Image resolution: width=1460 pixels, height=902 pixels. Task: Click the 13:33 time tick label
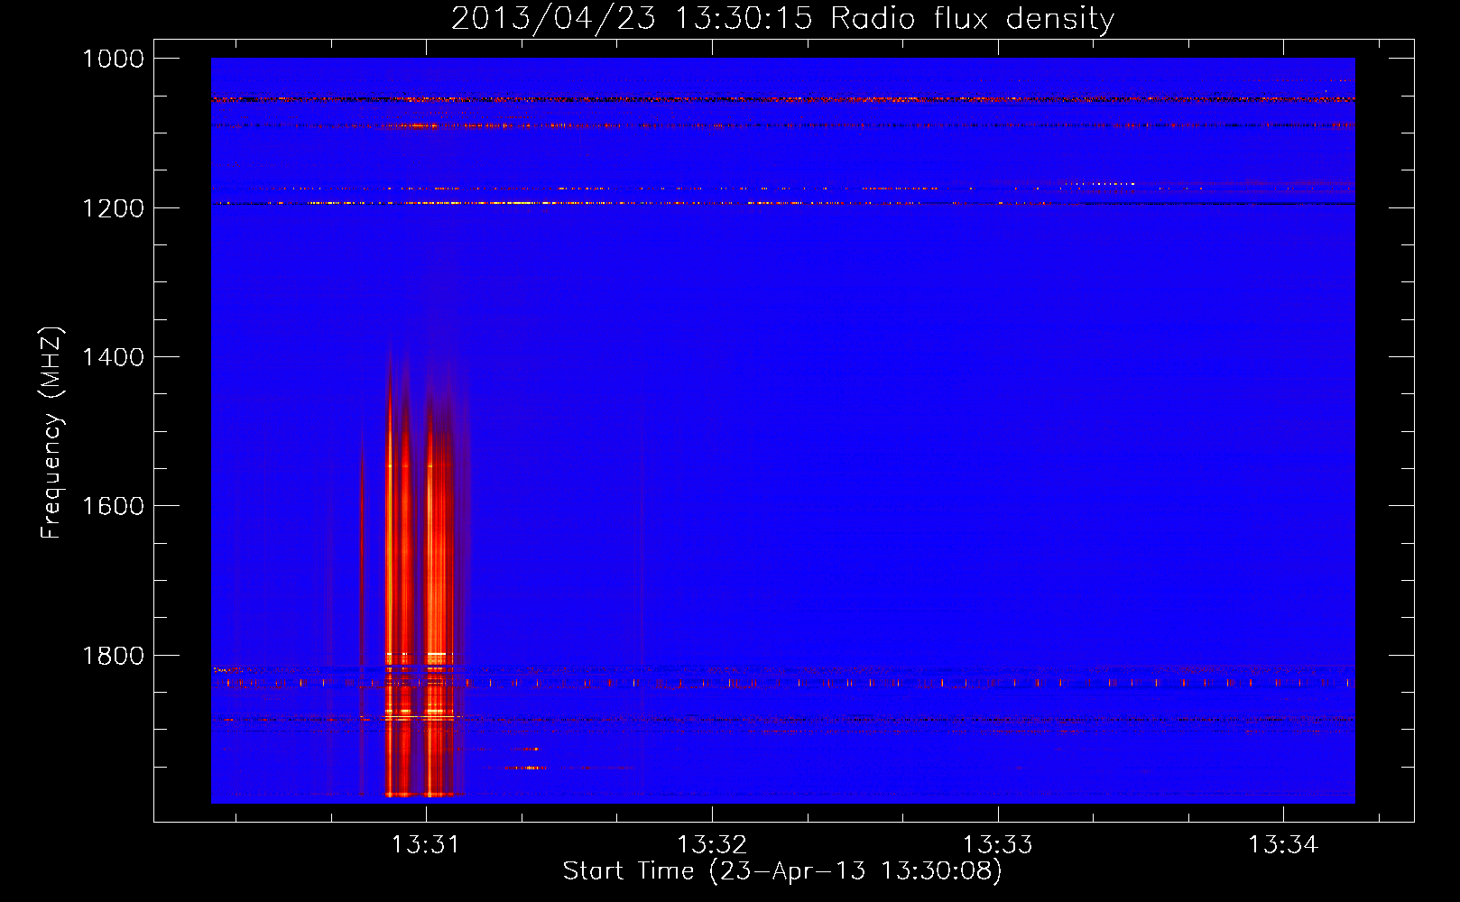pyautogui.click(x=997, y=845)
